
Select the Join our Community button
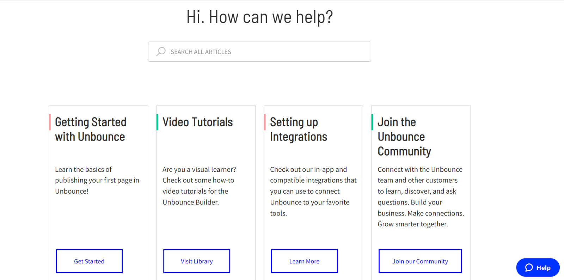click(420, 261)
